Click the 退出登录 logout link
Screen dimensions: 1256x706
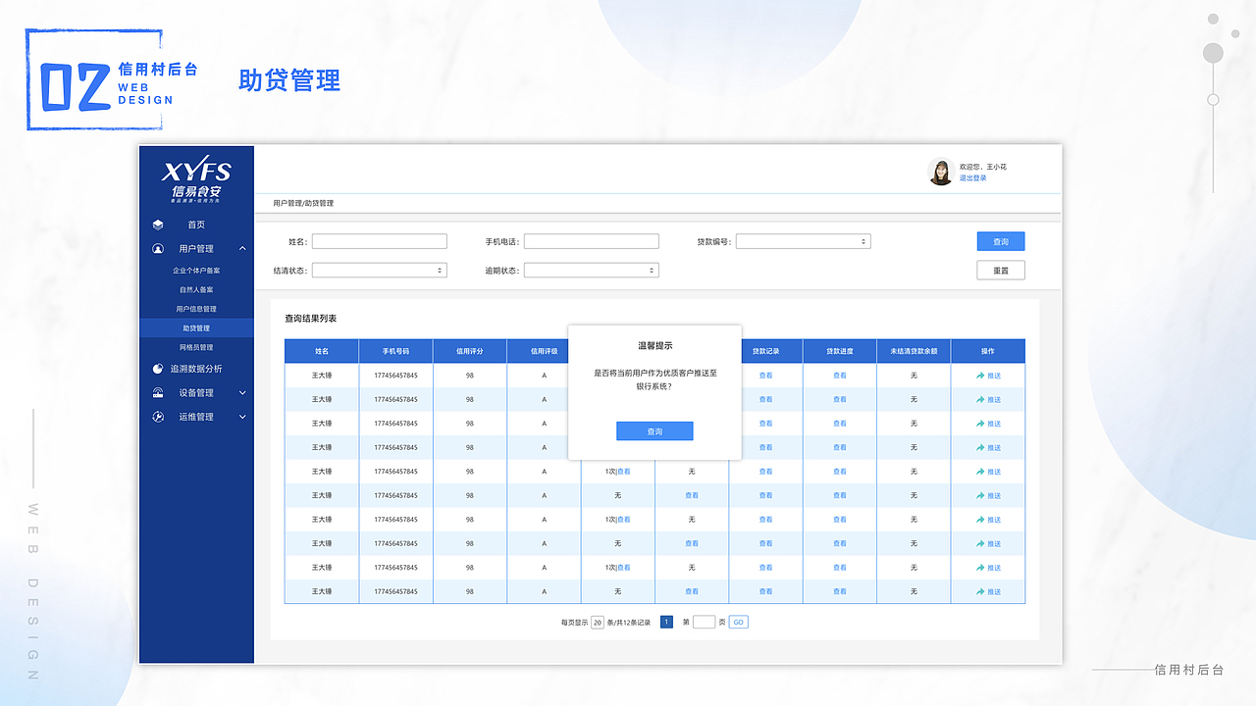[973, 178]
